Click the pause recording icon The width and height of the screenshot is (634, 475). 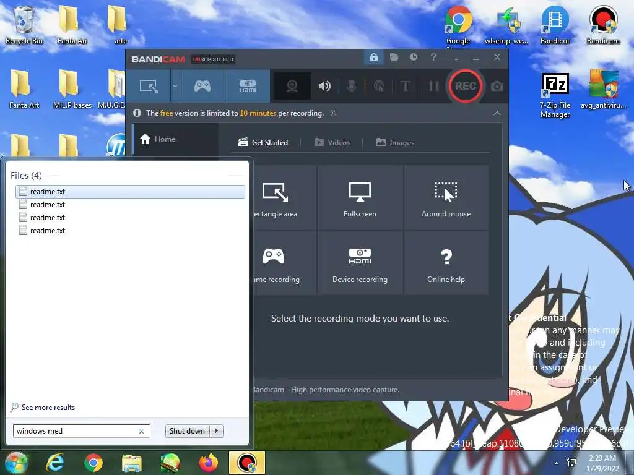tap(433, 86)
